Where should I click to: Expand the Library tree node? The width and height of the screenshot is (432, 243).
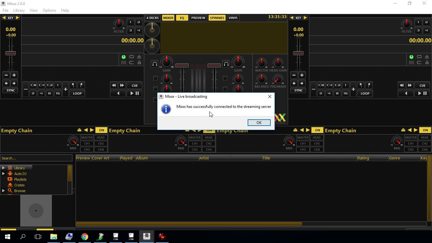[3, 168]
